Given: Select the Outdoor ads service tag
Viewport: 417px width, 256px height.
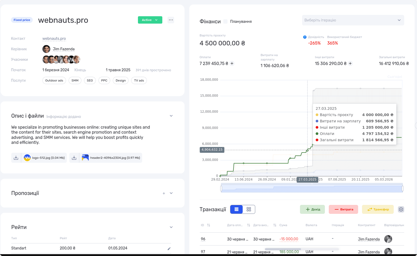Looking at the screenshot, I should coord(54,80).
